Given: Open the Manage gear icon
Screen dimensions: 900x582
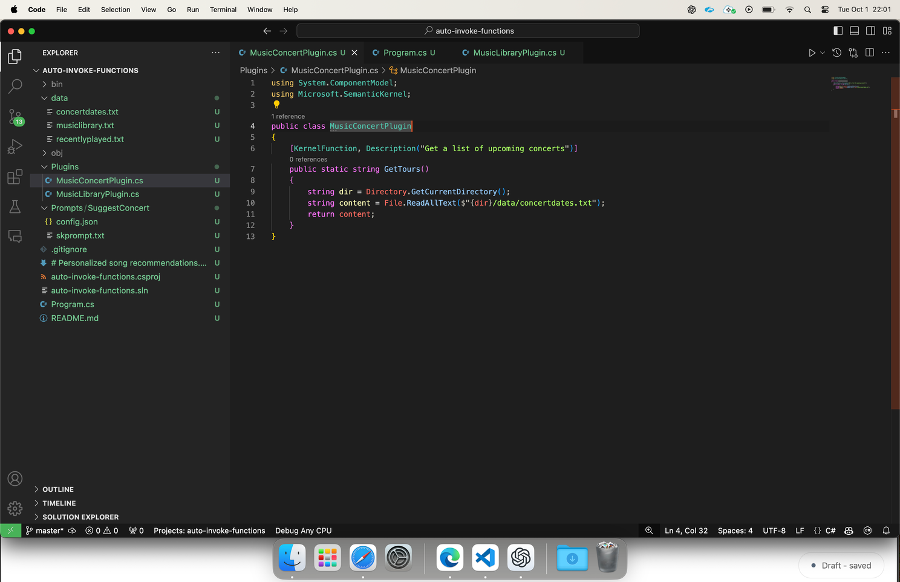Looking at the screenshot, I should 15,508.
